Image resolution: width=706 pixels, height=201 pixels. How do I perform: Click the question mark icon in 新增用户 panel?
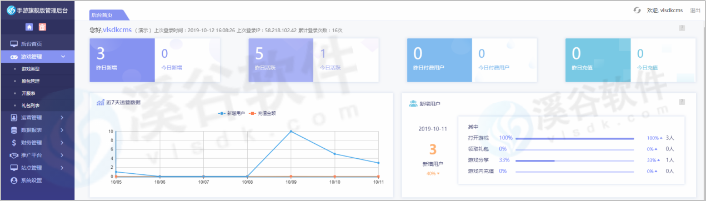point(682,102)
